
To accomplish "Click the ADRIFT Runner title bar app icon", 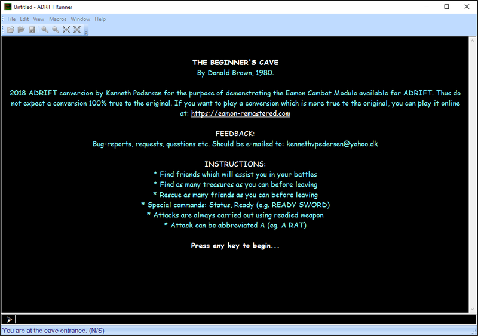I will click(x=8, y=7).
